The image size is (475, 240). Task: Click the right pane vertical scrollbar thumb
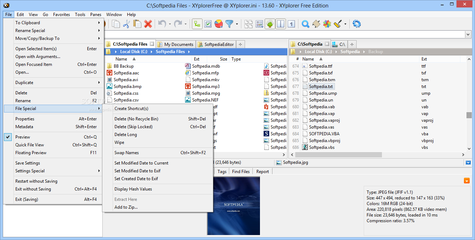coord(469,115)
